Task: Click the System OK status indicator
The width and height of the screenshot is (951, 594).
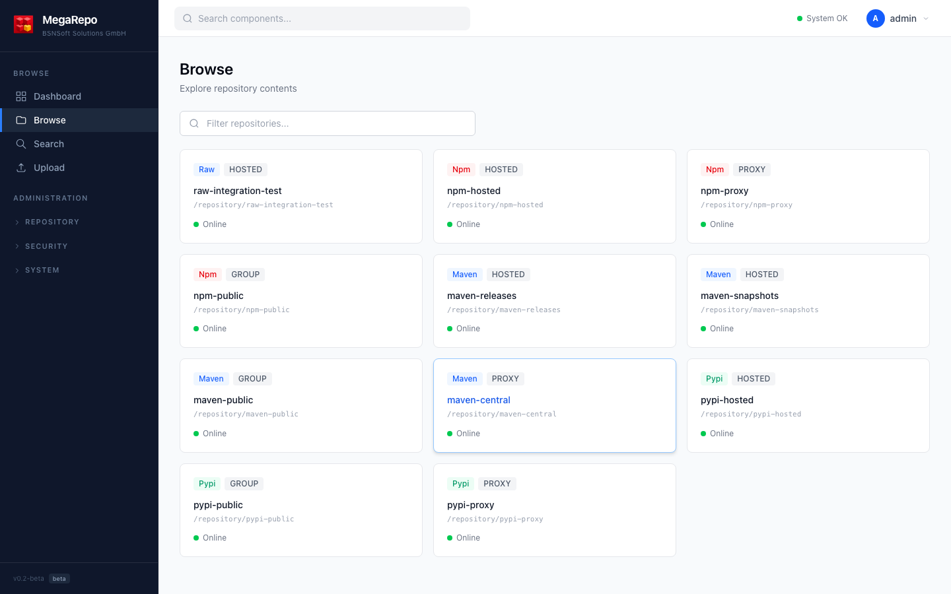Action: click(x=822, y=18)
